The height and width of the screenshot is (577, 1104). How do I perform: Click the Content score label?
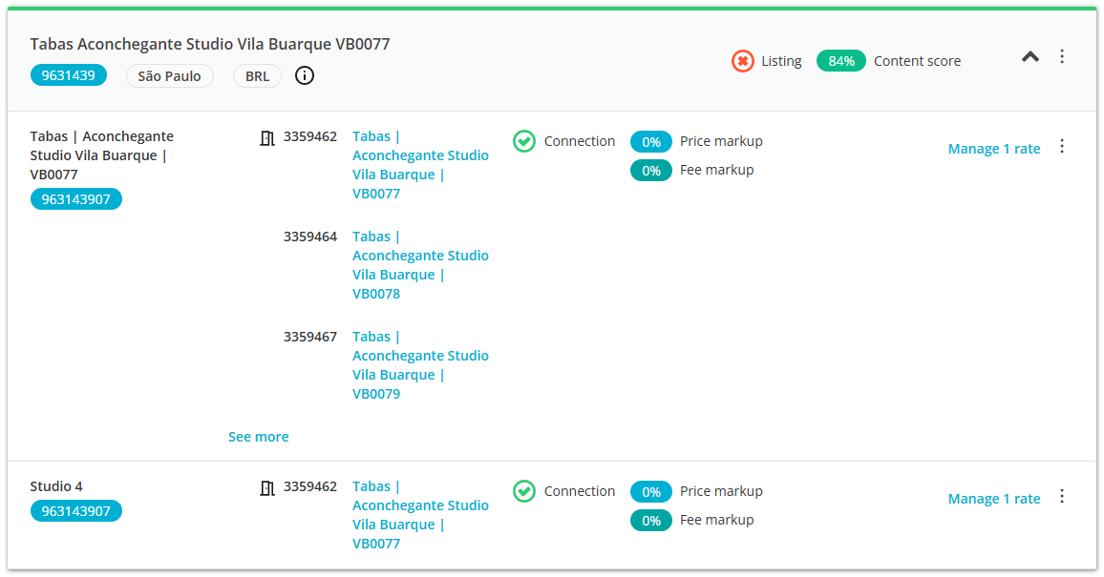click(x=918, y=61)
